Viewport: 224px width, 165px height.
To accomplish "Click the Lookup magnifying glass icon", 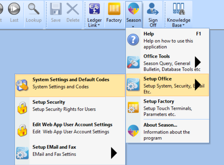I will [x=34, y=9].
